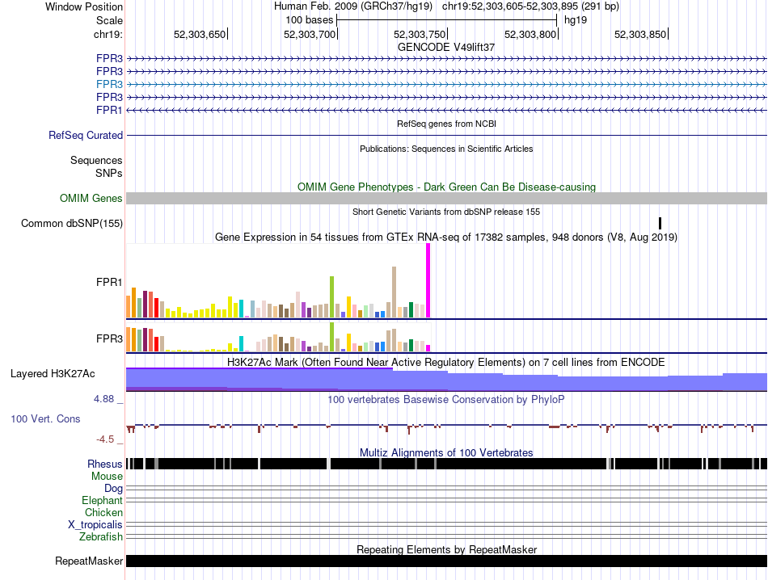
Task: Click the RepeatMasker track label
Action: [x=89, y=561]
